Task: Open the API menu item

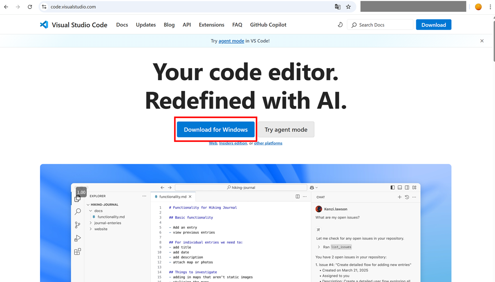Action: (187, 25)
